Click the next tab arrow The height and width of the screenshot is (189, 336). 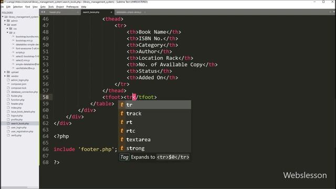click(44, 12)
